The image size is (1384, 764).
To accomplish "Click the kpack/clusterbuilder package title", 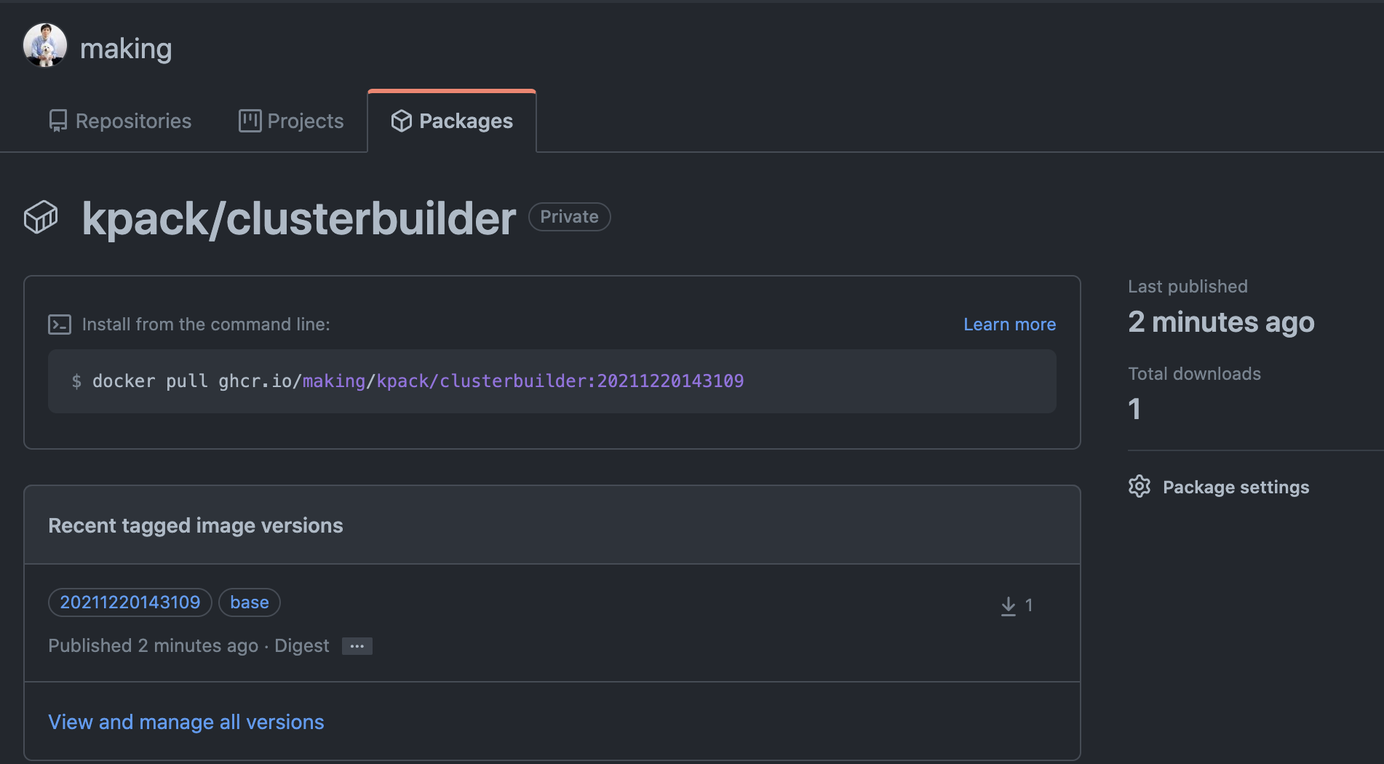I will tap(299, 218).
